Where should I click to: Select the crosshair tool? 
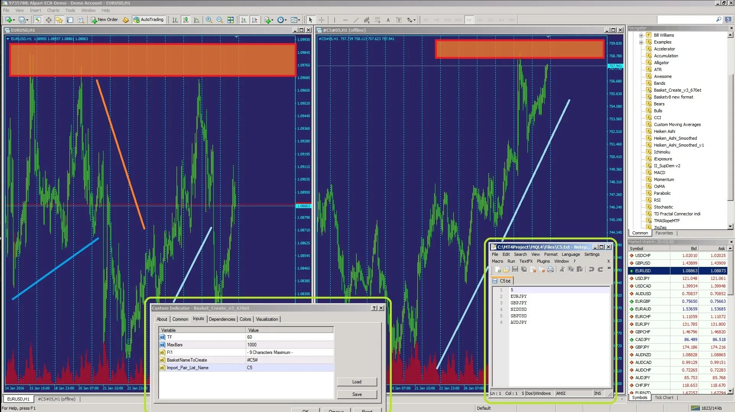tap(322, 20)
